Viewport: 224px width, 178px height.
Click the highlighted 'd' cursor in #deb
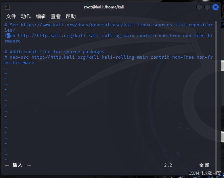pos(8,36)
